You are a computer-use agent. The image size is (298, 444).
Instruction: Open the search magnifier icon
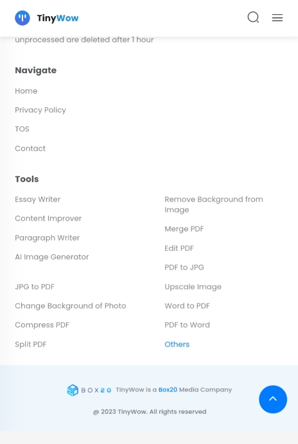pyautogui.click(x=253, y=17)
